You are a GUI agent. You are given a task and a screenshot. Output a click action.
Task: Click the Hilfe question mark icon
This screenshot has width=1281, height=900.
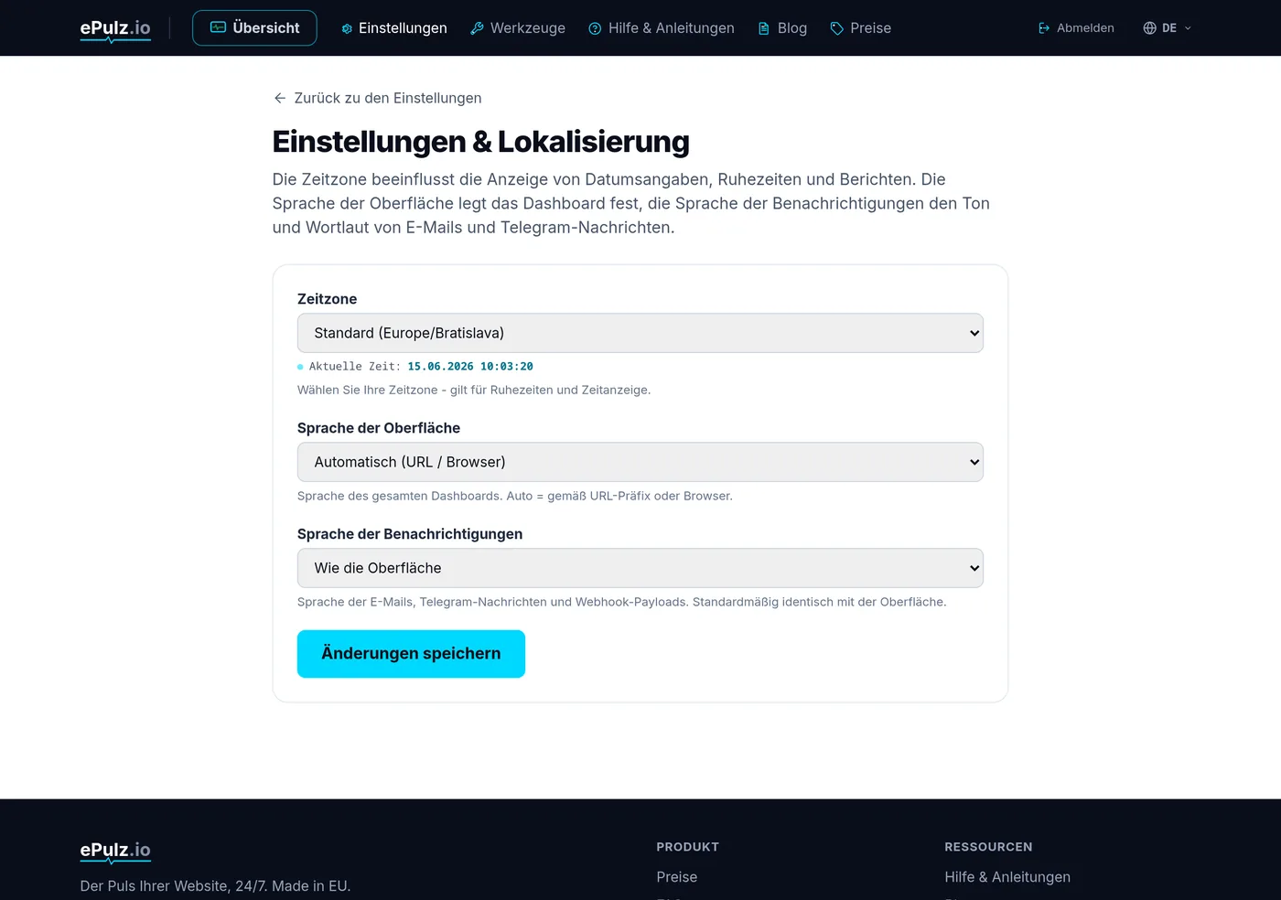pyautogui.click(x=595, y=28)
